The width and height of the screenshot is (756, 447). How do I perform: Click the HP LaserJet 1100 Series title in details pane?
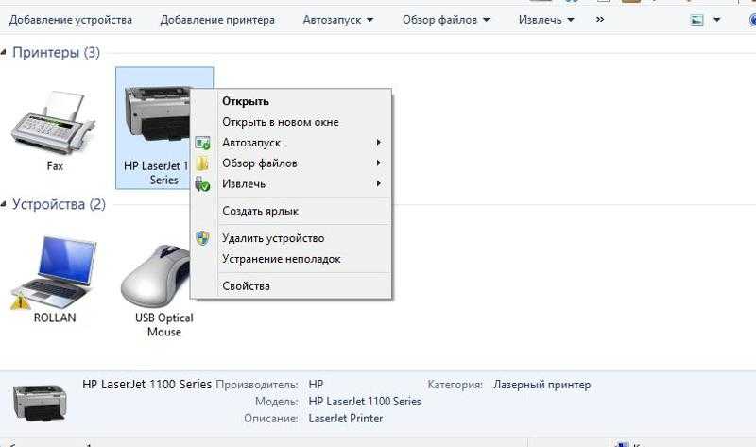pyautogui.click(x=147, y=385)
